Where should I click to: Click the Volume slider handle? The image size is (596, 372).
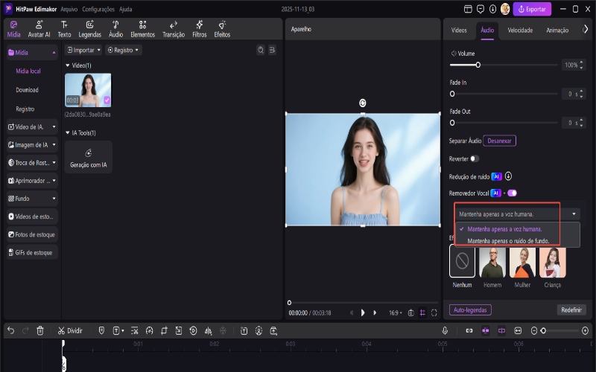pos(478,65)
